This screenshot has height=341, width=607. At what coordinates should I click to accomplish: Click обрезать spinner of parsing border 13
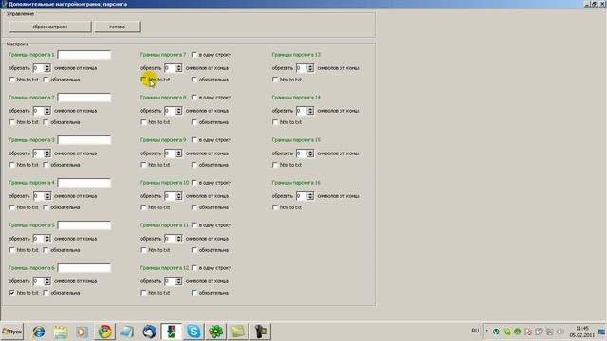tap(304, 68)
